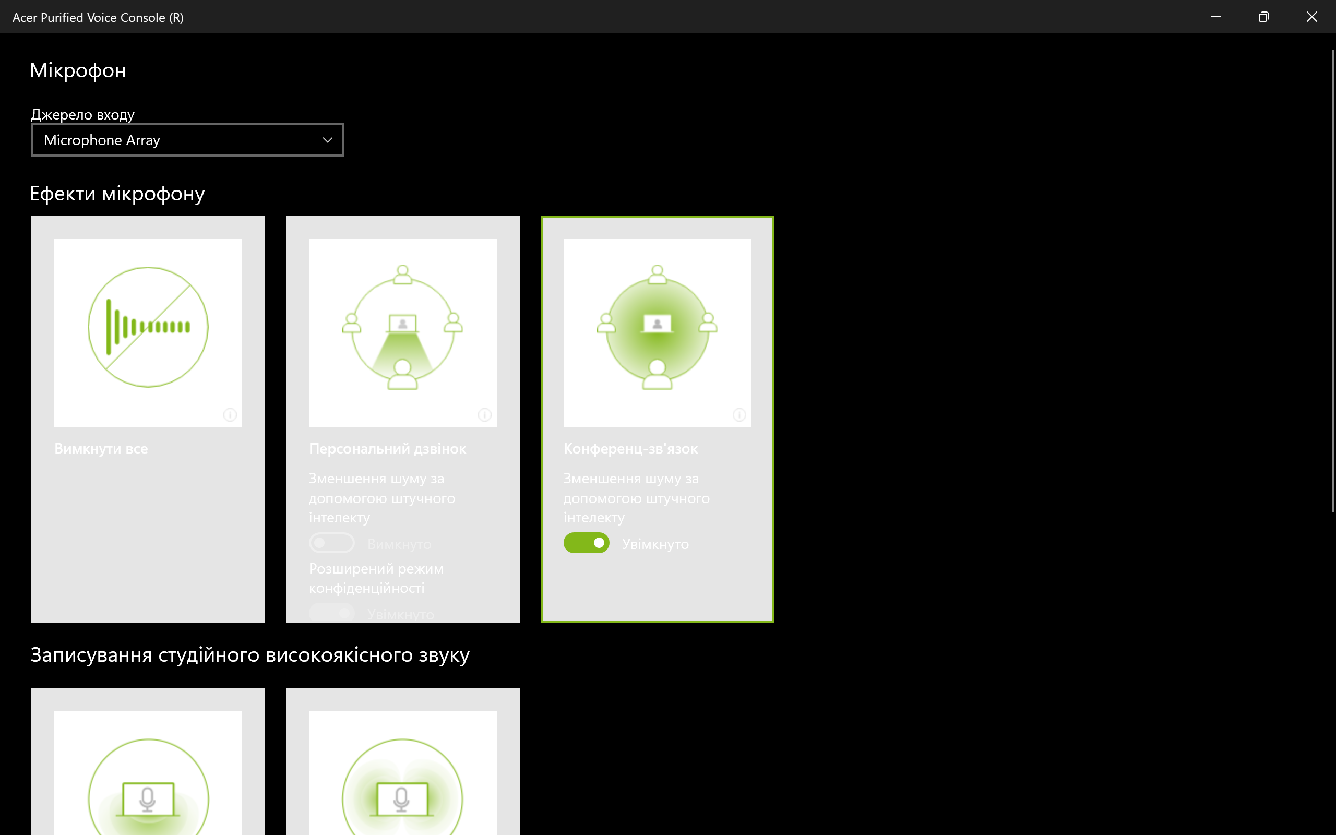The image size is (1336, 835).
Task: Open info icon on Персональний дзвінок card
Action: point(484,415)
